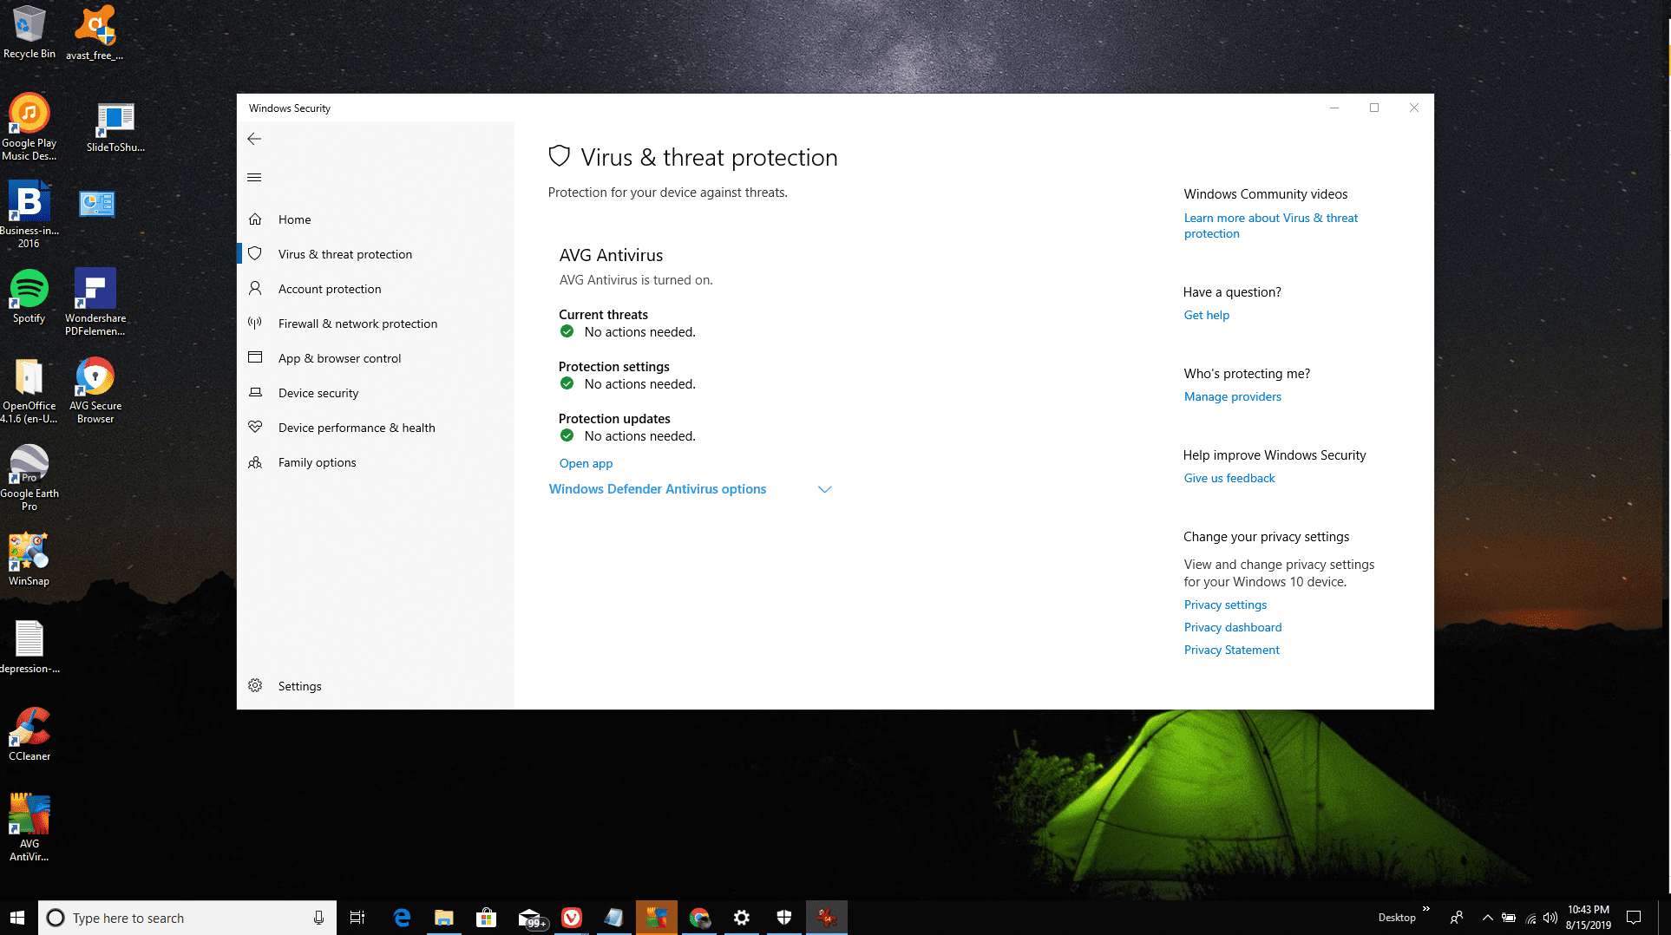1671x935 pixels.
Task: Open Device performance & health
Action: pyautogui.click(x=376, y=428)
